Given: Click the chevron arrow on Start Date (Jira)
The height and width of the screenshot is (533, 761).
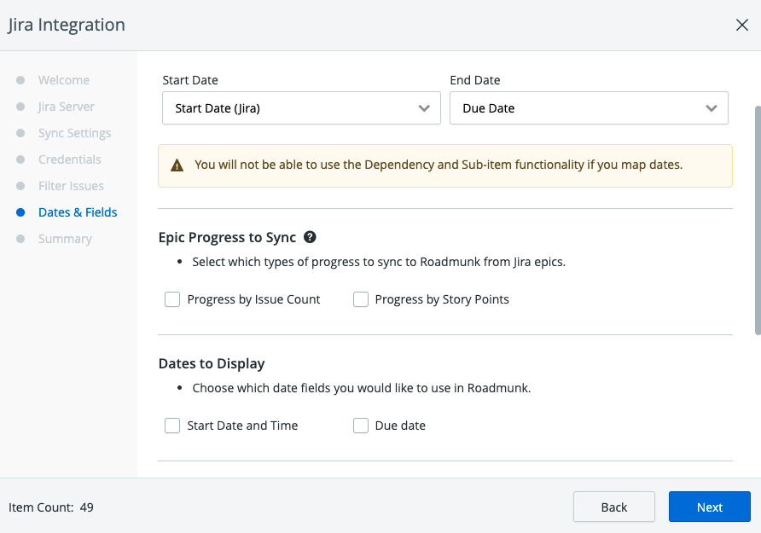Looking at the screenshot, I should tap(424, 108).
